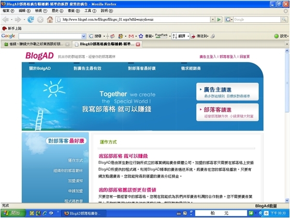The image size is (290, 218).
Task: Click the Windows 開始 Start button
Action: tap(13, 213)
